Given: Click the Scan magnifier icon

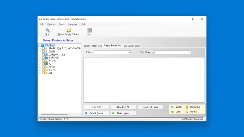Looking at the screenshot, I should tap(48, 30).
